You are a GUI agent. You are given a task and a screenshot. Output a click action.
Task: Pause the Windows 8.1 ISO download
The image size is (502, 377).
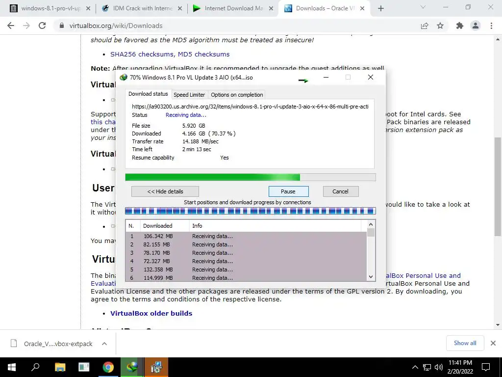coord(288,192)
